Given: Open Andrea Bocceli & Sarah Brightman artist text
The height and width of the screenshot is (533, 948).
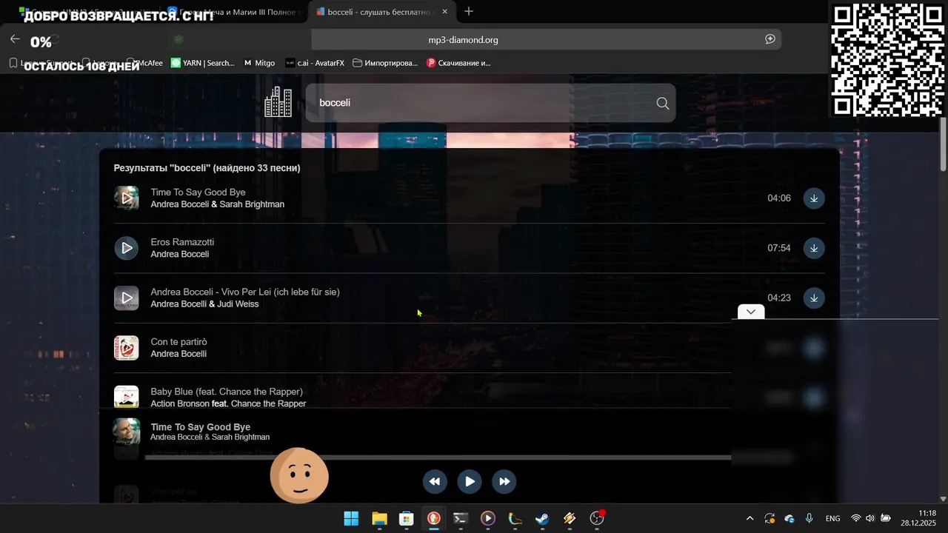Looking at the screenshot, I should point(217,204).
